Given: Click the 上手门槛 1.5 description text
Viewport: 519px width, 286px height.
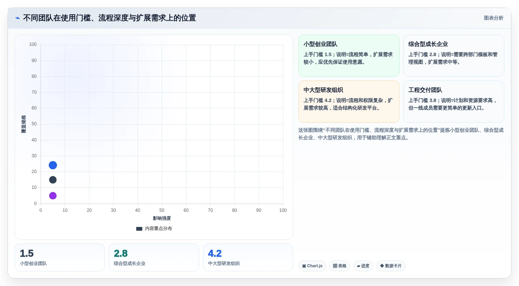Looking at the screenshot, I should [x=348, y=58].
